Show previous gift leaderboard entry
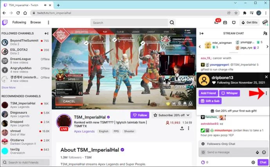The width and height of the screenshot is (270, 167). [200, 47]
